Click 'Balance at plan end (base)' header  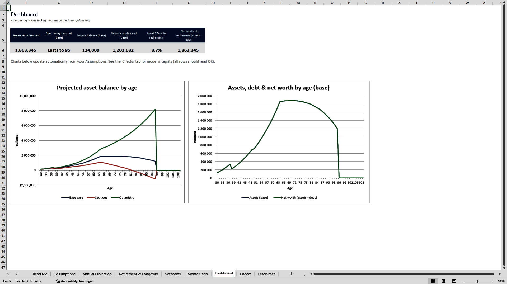[x=124, y=35]
